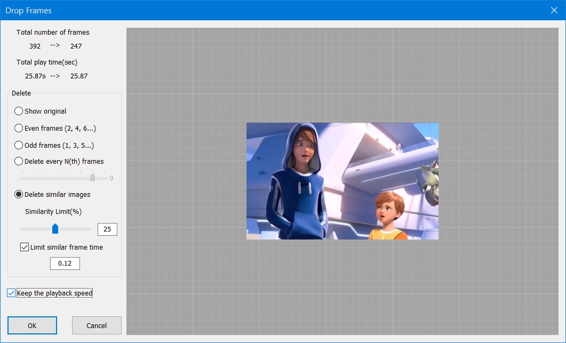This screenshot has height=343, width=566.
Task: Choose Even frames (2, 4, 6...) option
Action: coord(19,129)
